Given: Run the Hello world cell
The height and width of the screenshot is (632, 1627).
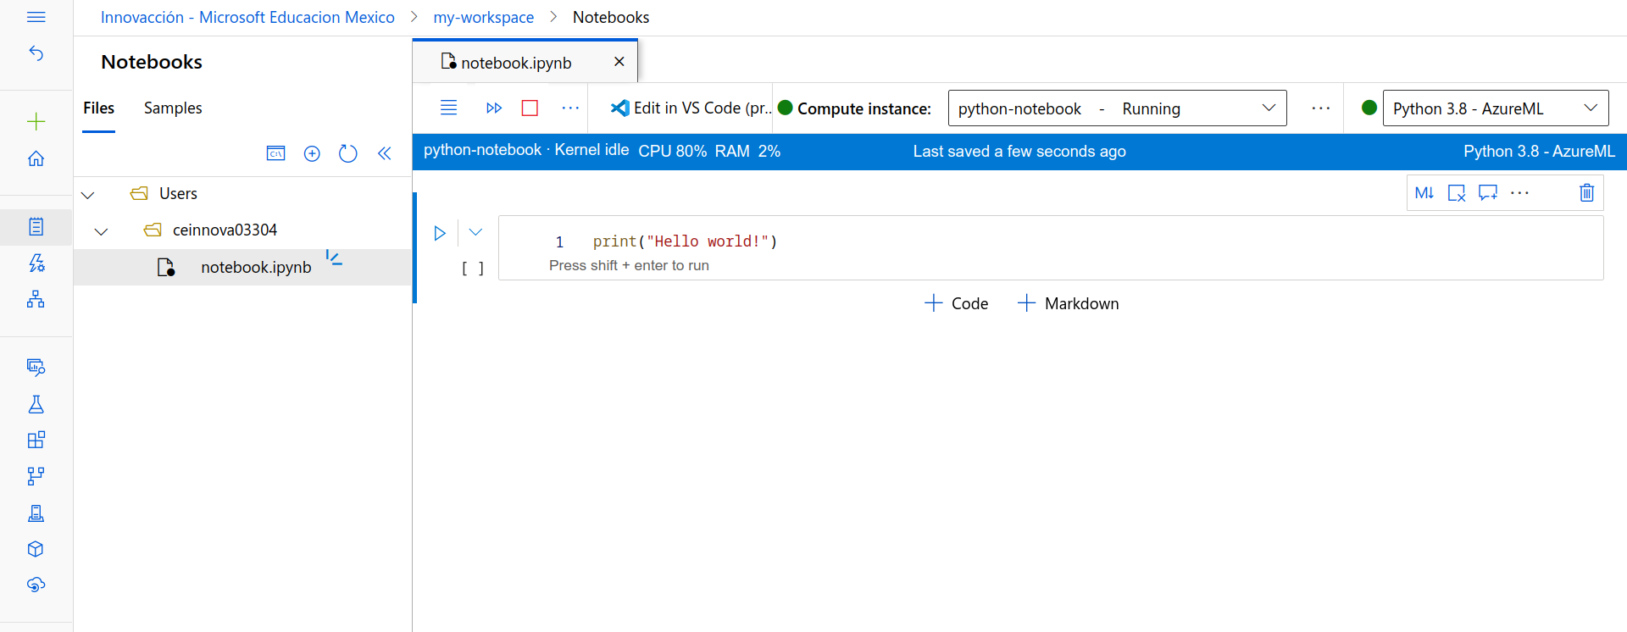Looking at the screenshot, I should pyautogui.click(x=440, y=233).
